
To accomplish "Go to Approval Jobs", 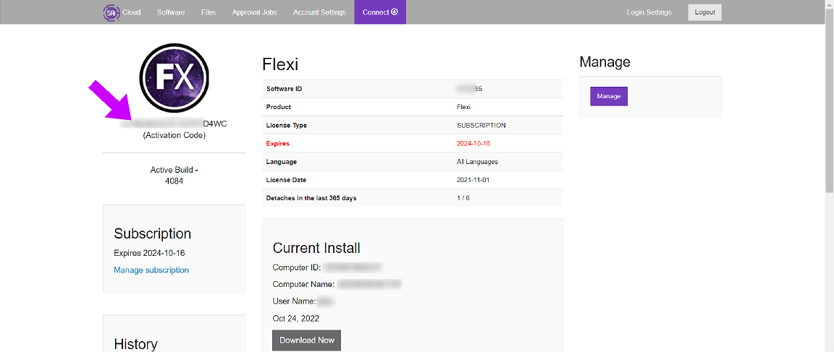I will (x=254, y=12).
